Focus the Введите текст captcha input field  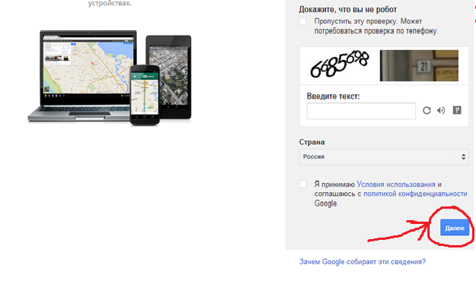(x=361, y=111)
